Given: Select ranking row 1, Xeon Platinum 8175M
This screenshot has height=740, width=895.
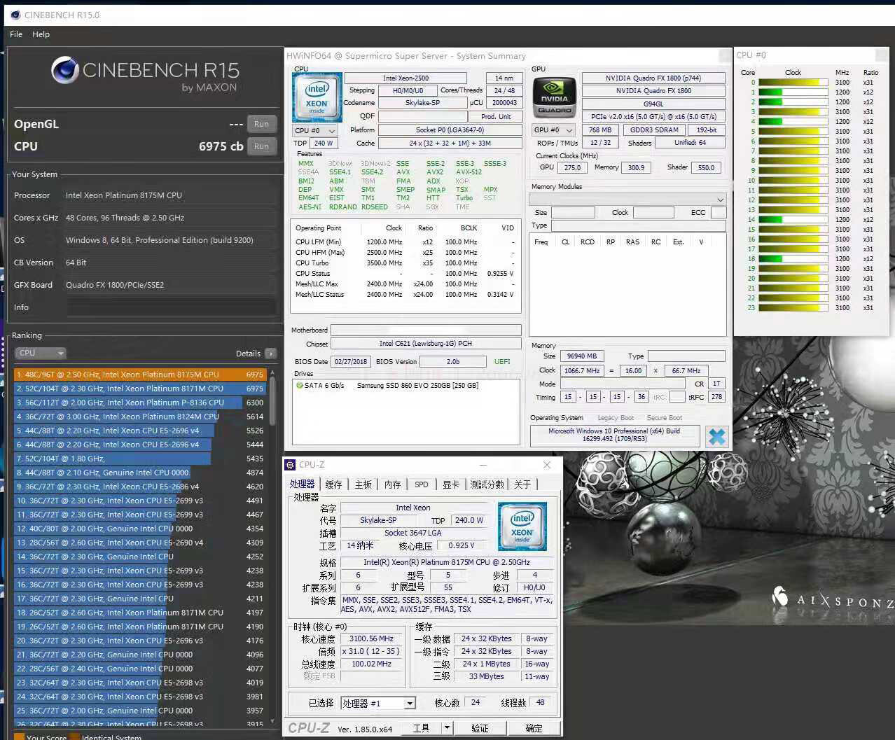Looking at the screenshot, I should (140, 375).
